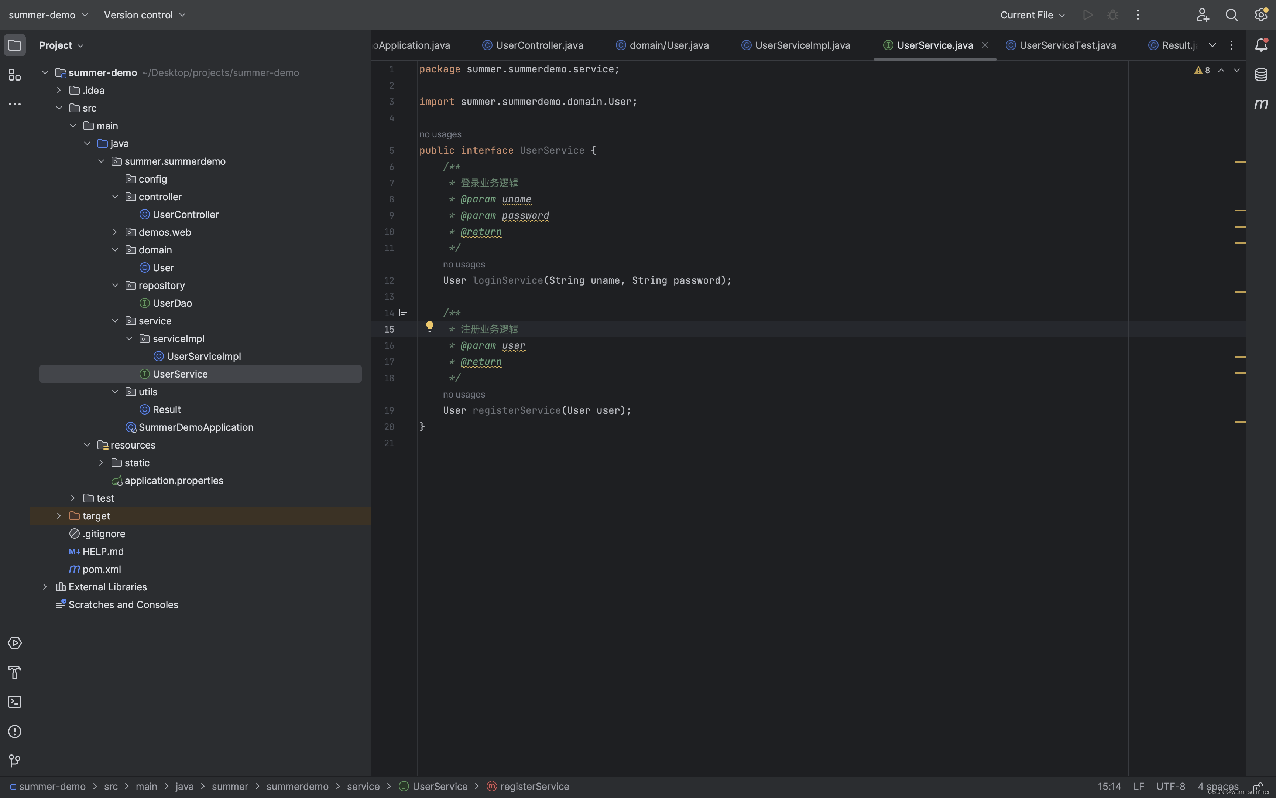The height and width of the screenshot is (798, 1276).
Task: Toggle the utils folder expansion
Action: point(115,392)
